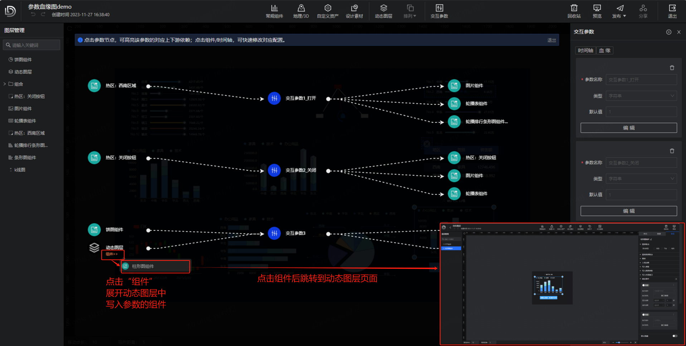Open the 类型 dropdown for first parameter
Screen dimensions: 686x346
point(641,96)
